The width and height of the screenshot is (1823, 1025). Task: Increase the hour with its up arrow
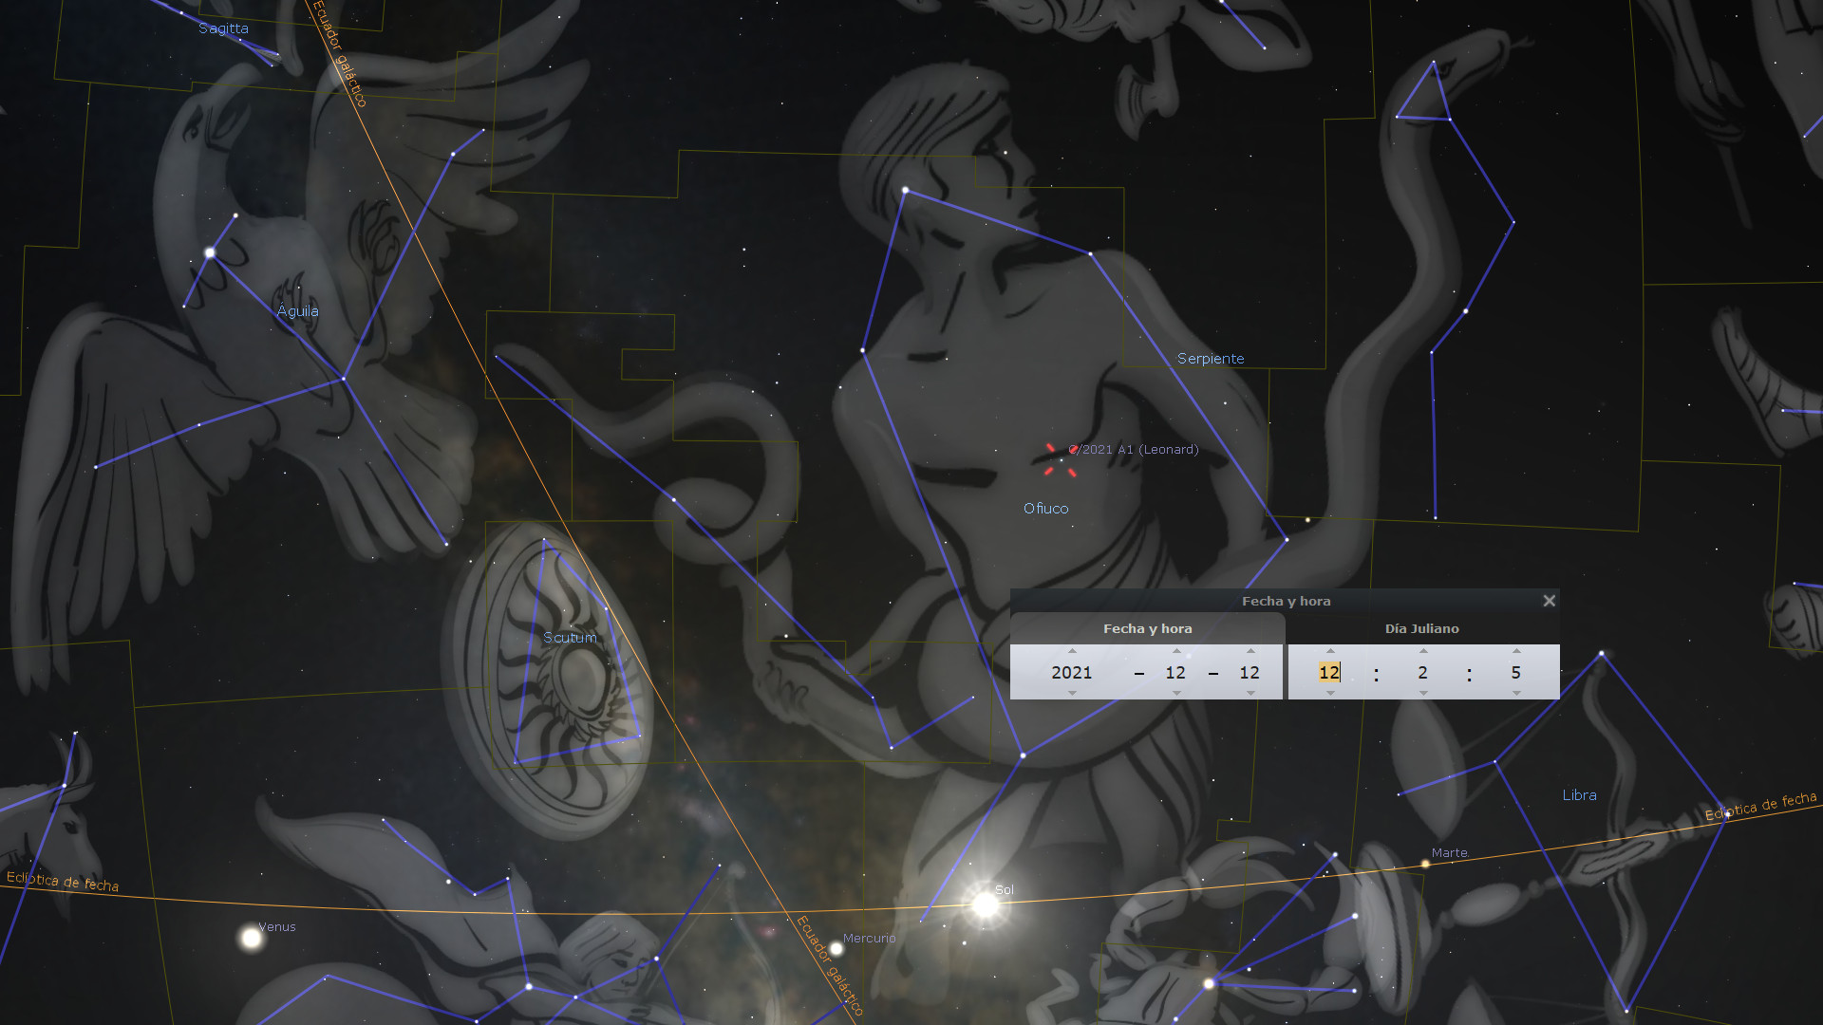coord(1330,651)
